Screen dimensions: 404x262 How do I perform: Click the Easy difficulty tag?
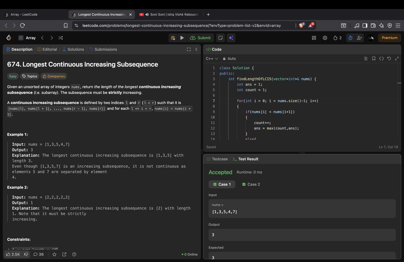[x=13, y=76]
